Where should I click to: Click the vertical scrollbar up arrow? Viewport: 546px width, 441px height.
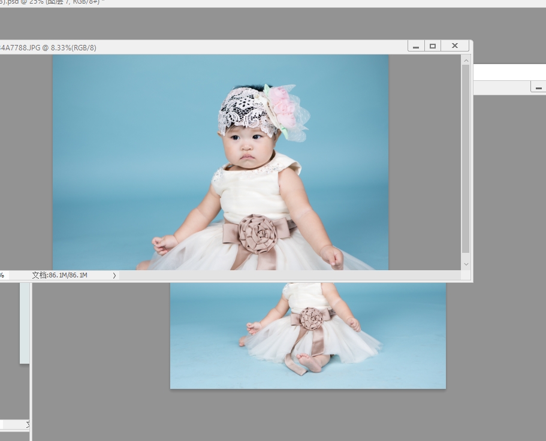[x=466, y=59]
